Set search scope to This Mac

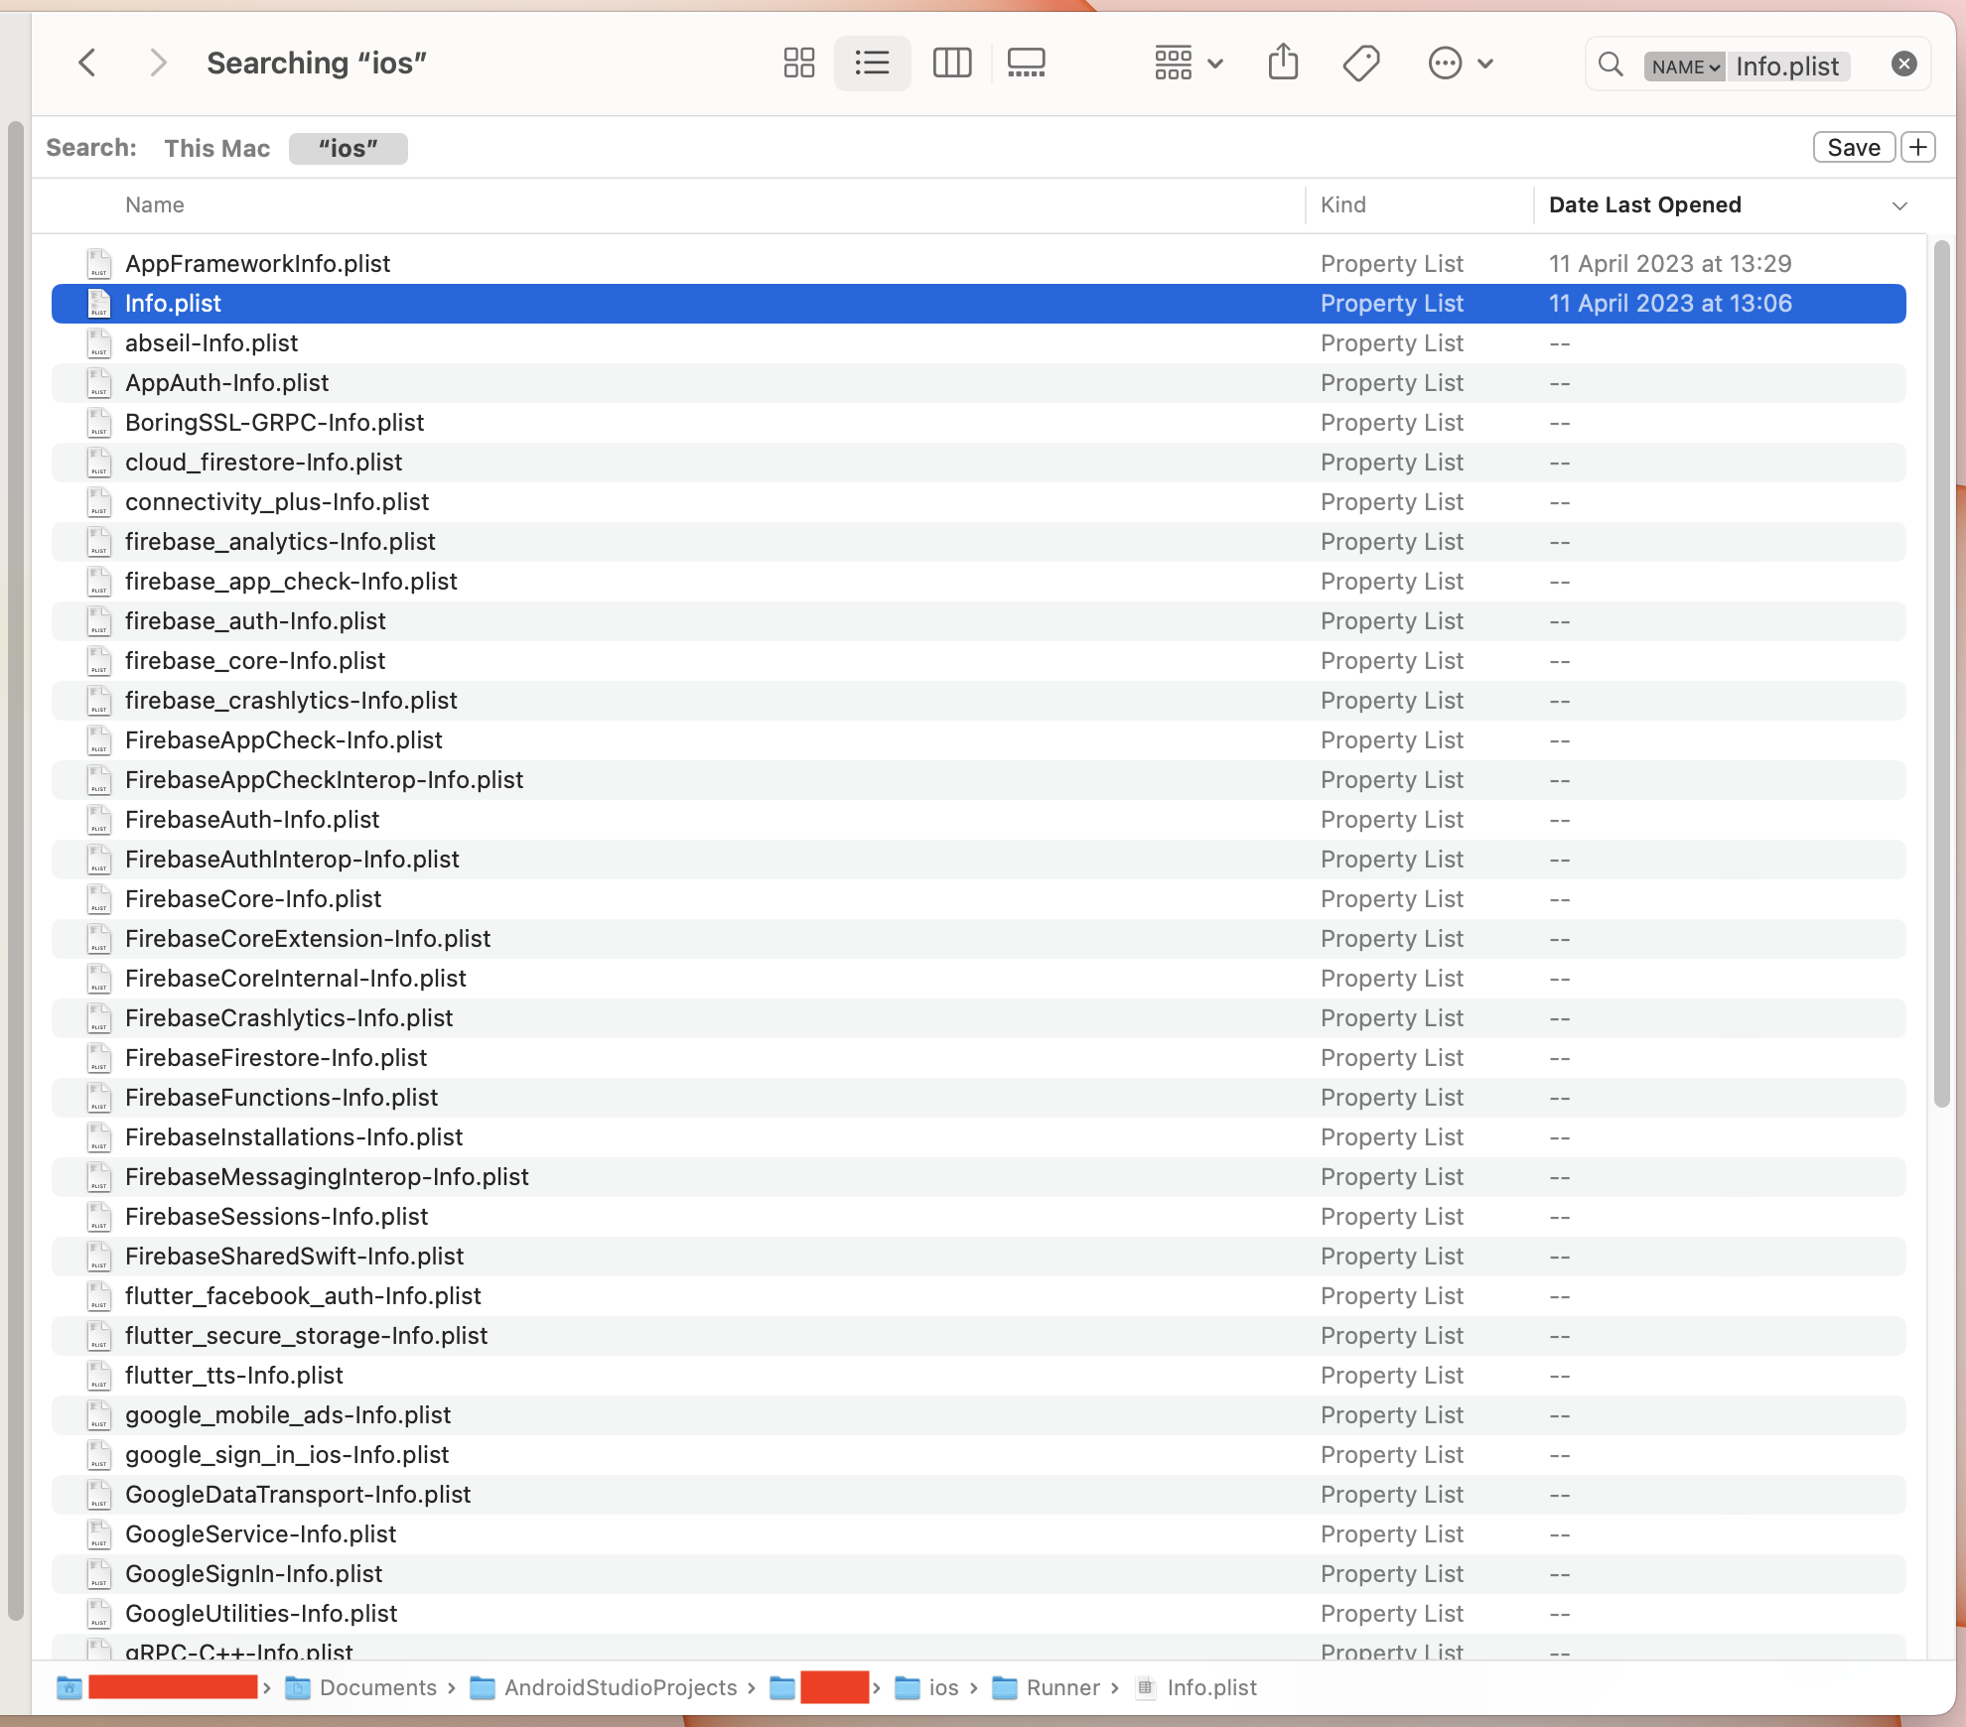click(x=216, y=149)
